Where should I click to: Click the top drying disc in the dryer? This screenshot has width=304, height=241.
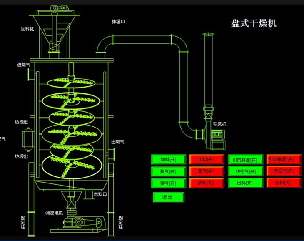[x=72, y=83]
